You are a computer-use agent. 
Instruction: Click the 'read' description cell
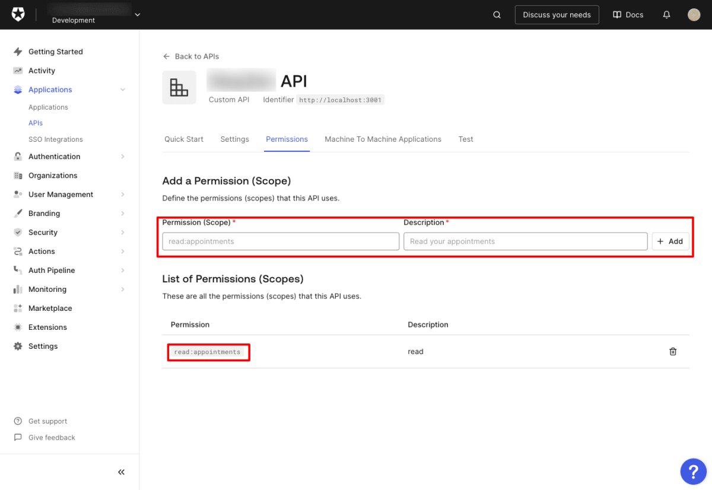415,352
